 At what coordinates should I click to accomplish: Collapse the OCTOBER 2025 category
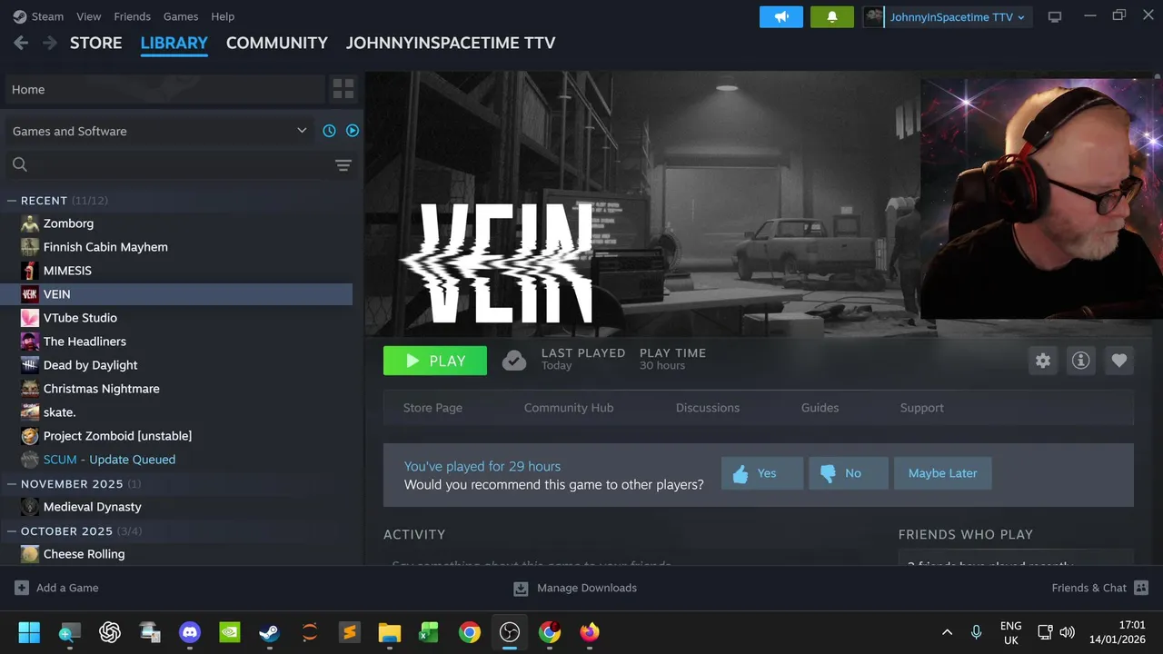pos(12,531)
